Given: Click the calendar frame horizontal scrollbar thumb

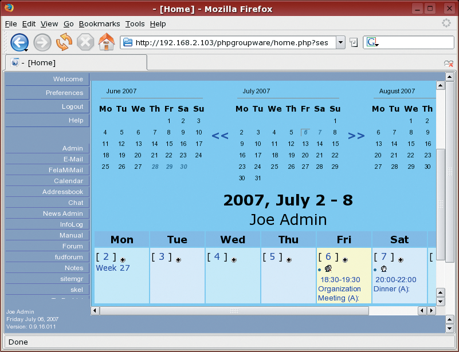Looking at the screenshot, I should [234, 310].
